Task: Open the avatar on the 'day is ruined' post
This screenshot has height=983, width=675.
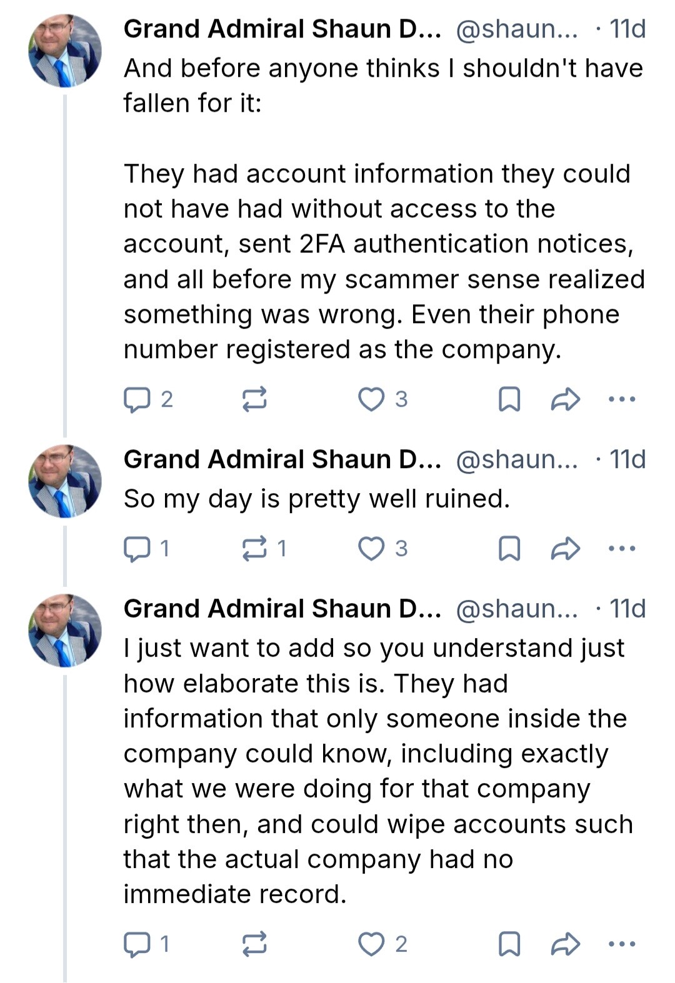Action: (65, 481)
